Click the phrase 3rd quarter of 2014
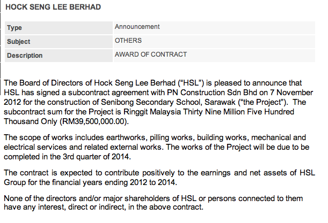Screen dimensions: 328x223 pos(96,157)
